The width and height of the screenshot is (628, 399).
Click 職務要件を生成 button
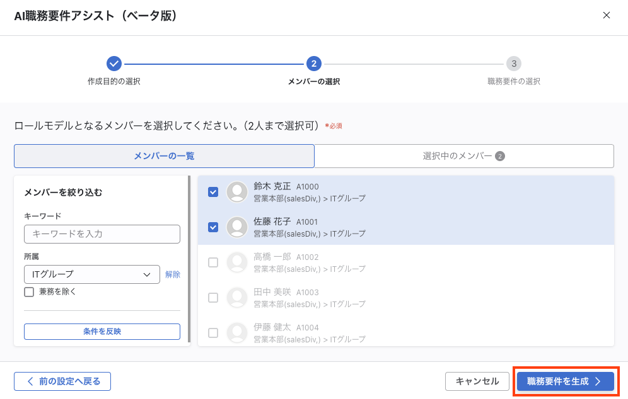point(565,381)
